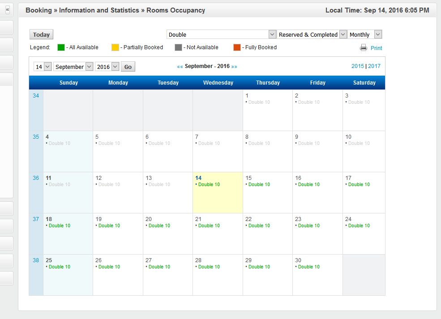This screenshot has height=319, width=441.
Task: Jump to the 2015 calendar link
Action: [357, 66]
